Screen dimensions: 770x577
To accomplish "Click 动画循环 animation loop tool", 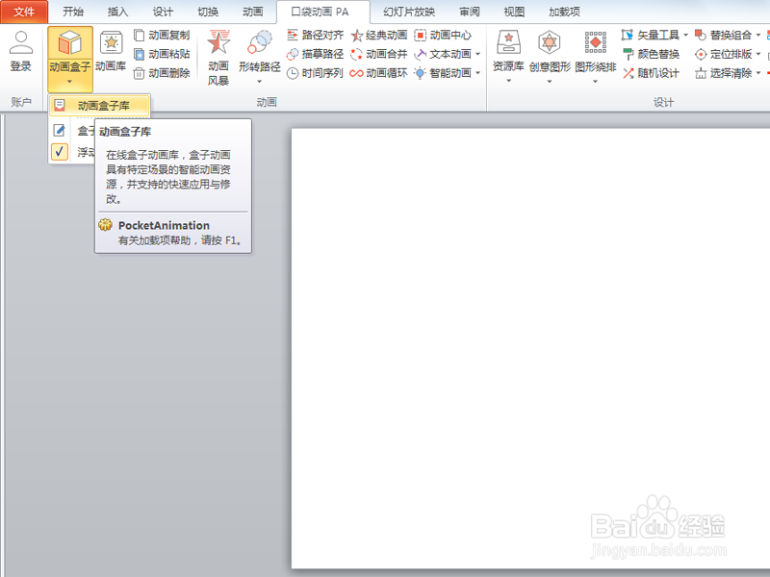I will coord(378,73).
